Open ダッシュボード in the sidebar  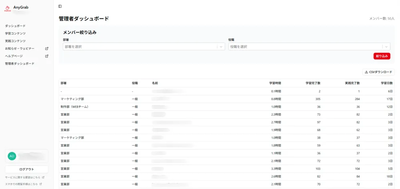point(15,26)
